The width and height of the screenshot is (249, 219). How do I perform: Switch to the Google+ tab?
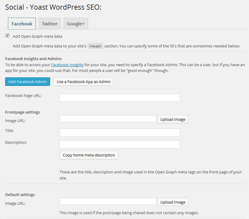75,23
